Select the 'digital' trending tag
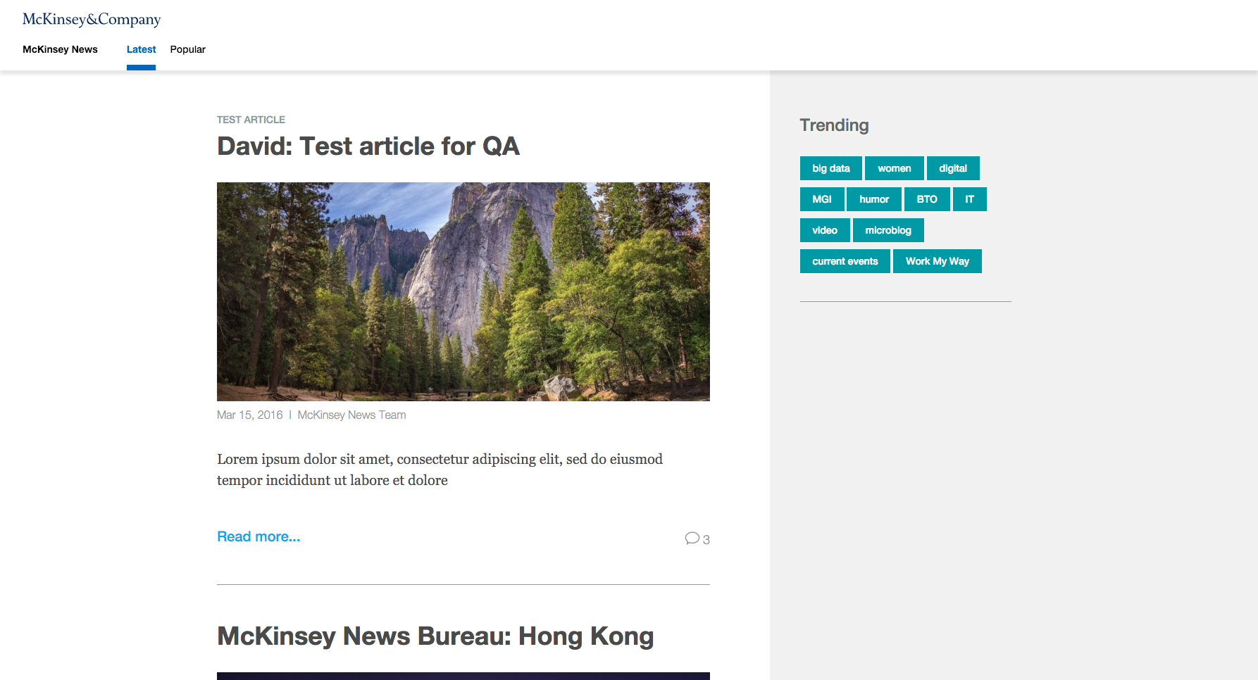Image resolution: width=1258 pixels, height=680 pixels. [953, 168]
